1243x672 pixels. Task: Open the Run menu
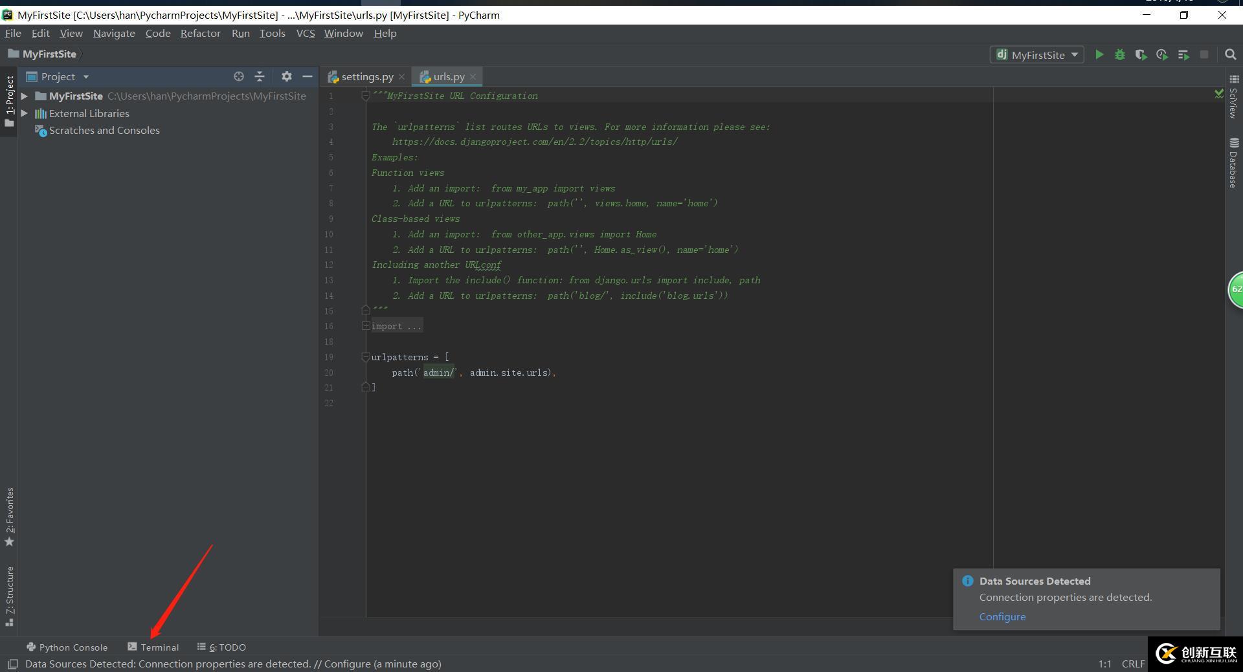241,34
